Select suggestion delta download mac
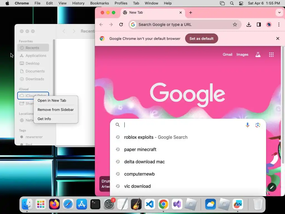 pyautogui.click(x=188, y=162)
